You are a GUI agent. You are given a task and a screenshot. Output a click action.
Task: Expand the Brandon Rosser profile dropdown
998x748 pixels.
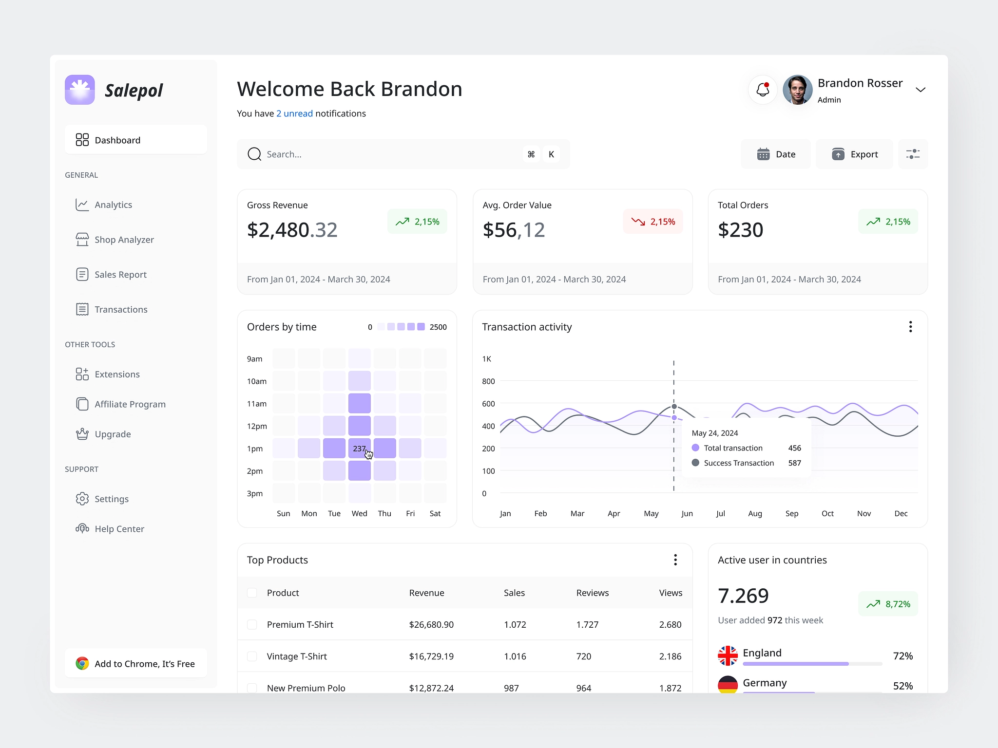coord(921,90)
